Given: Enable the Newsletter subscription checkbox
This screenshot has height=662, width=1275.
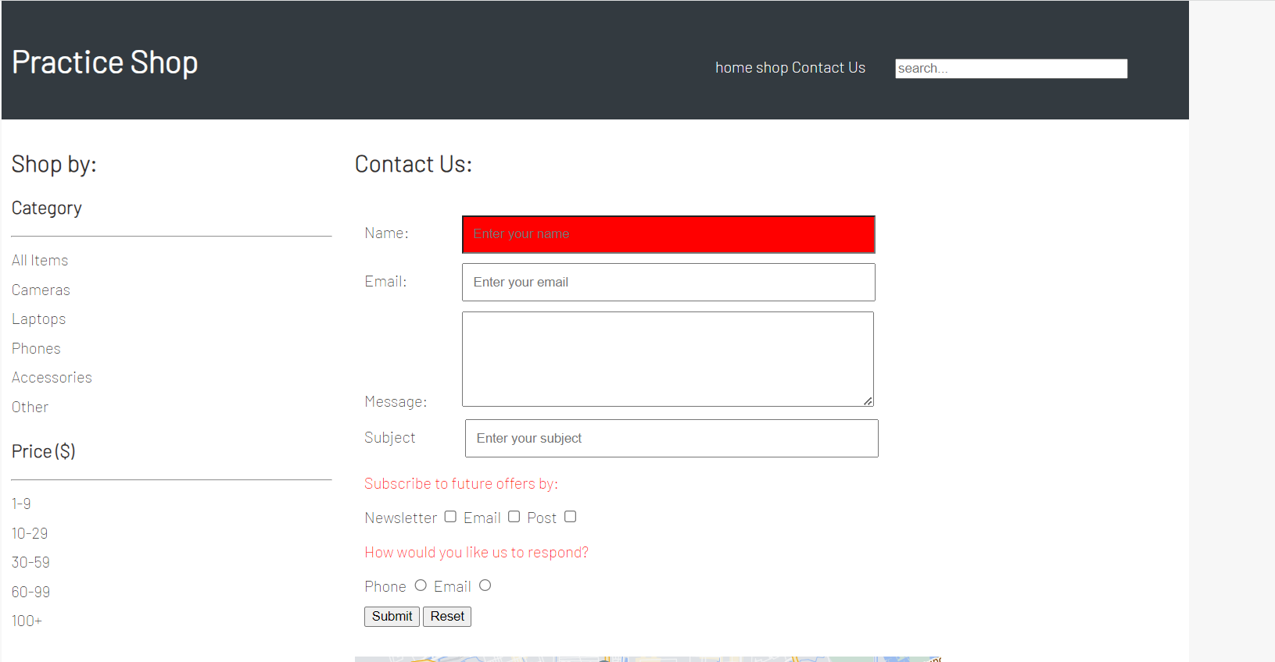Looking at the screenshot, I should (x=450, y=517).
